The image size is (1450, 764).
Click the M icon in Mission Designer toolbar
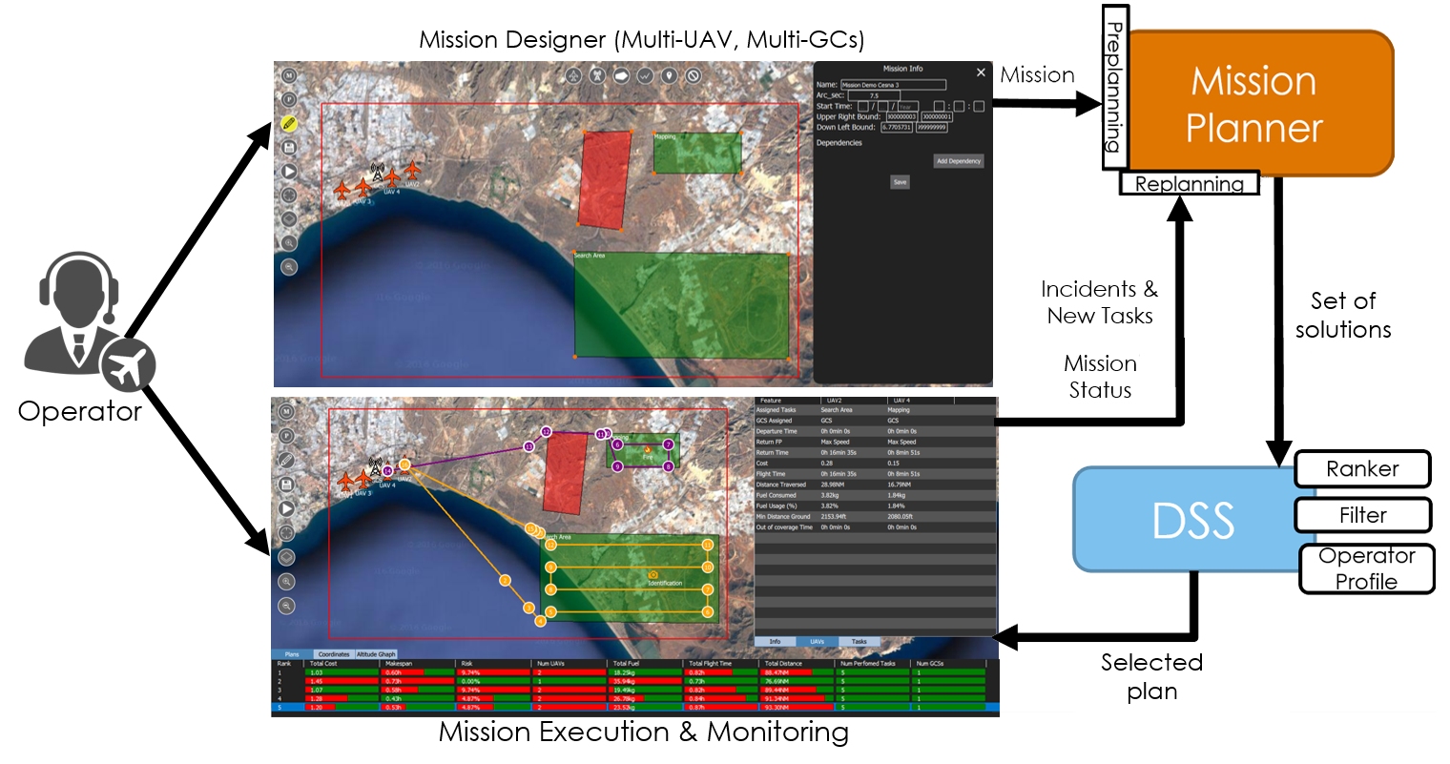point(289,76)
